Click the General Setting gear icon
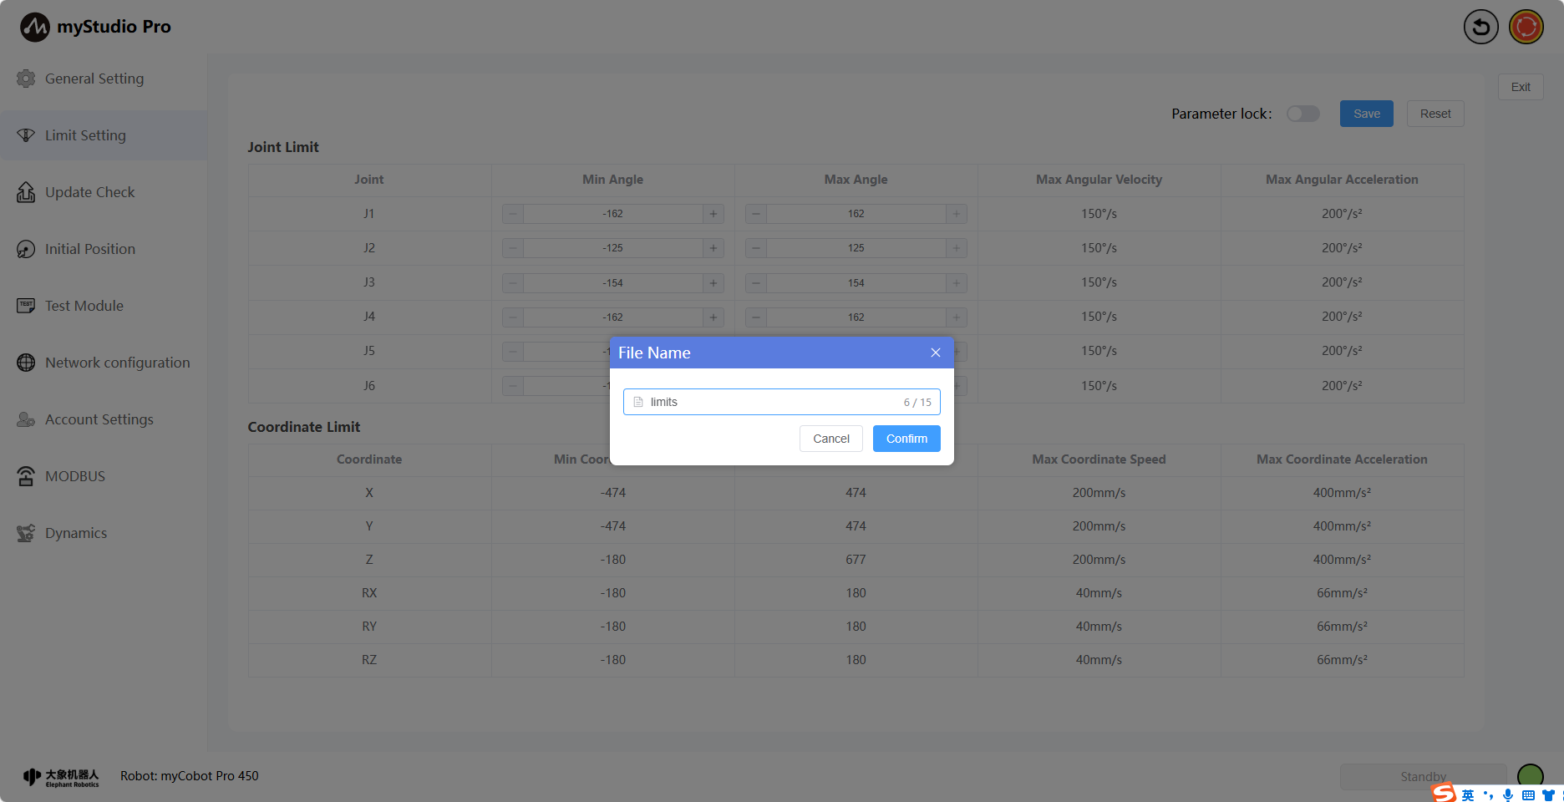Viewport: 1564px width, 802px height. [x=26, y=79]
